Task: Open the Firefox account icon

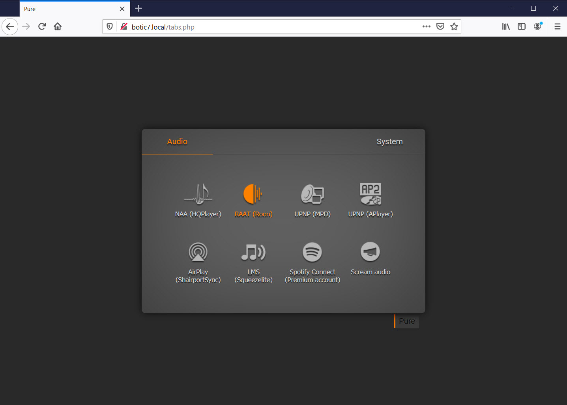Action: tap(538, 26)
